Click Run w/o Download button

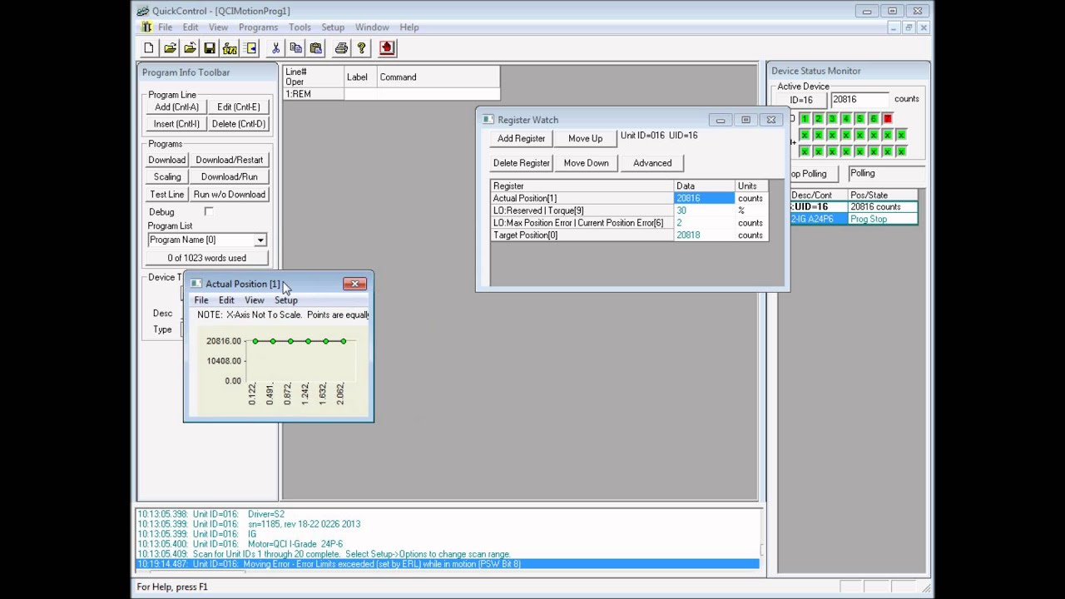tap(230, 195)
